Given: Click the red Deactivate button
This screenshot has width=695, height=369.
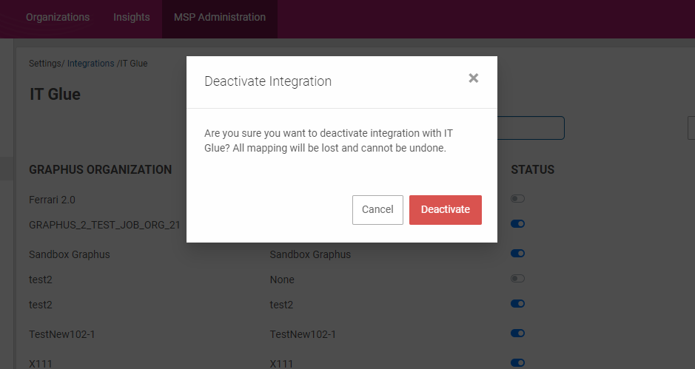Looking at the screenshot, I should point(446,209).
